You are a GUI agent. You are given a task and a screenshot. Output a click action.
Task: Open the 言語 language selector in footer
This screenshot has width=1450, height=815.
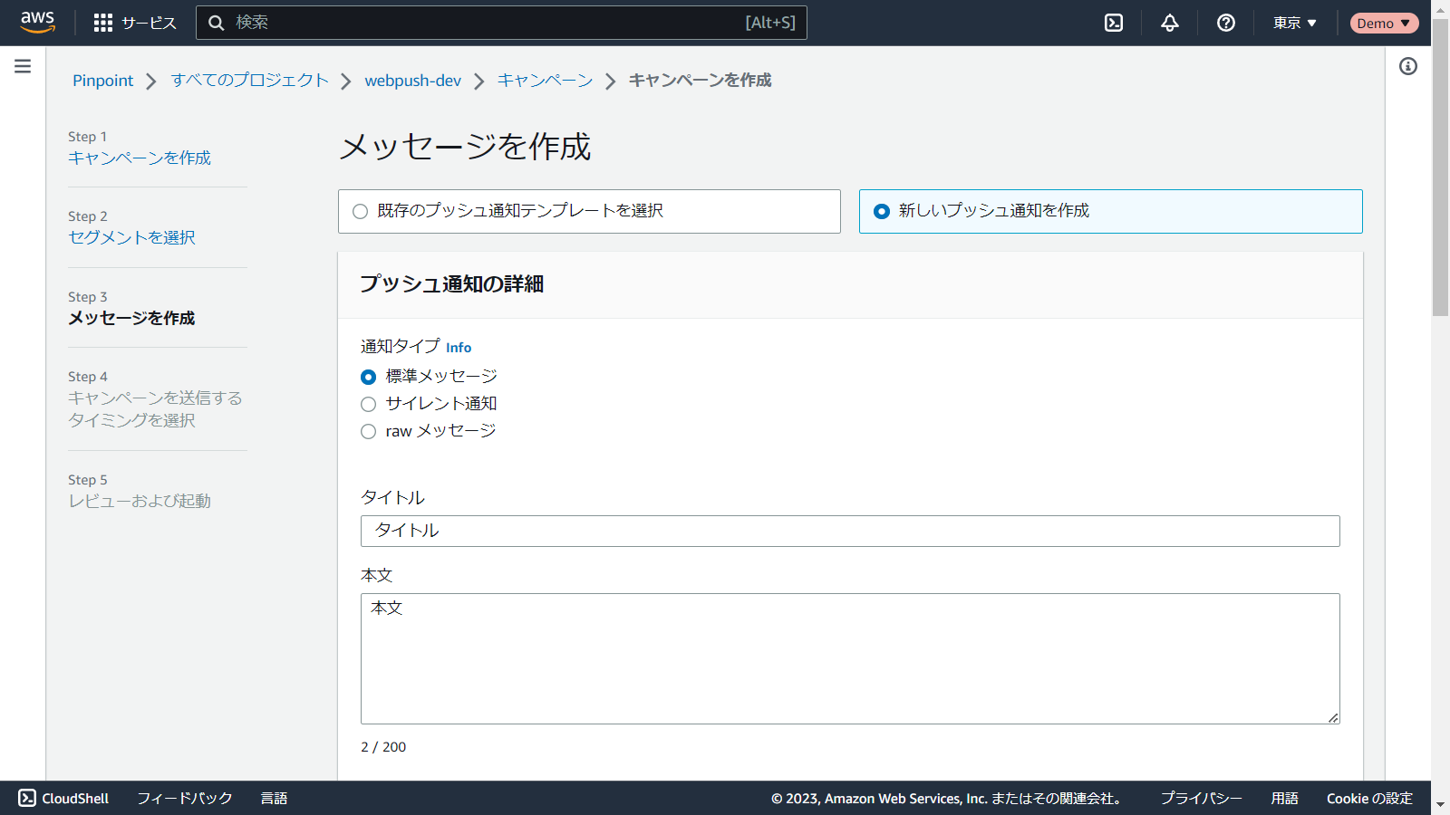coord(274,798)
